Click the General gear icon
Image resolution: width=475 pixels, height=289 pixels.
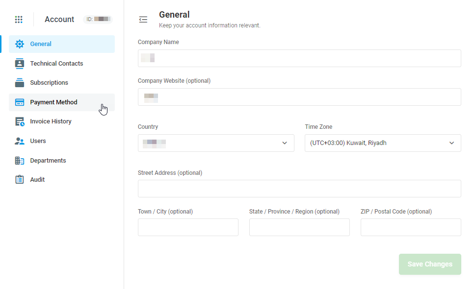point(20,44)
